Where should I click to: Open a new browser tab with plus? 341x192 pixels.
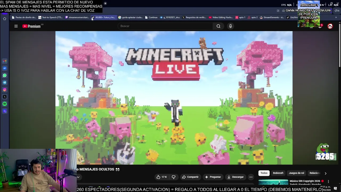(105, 3)
